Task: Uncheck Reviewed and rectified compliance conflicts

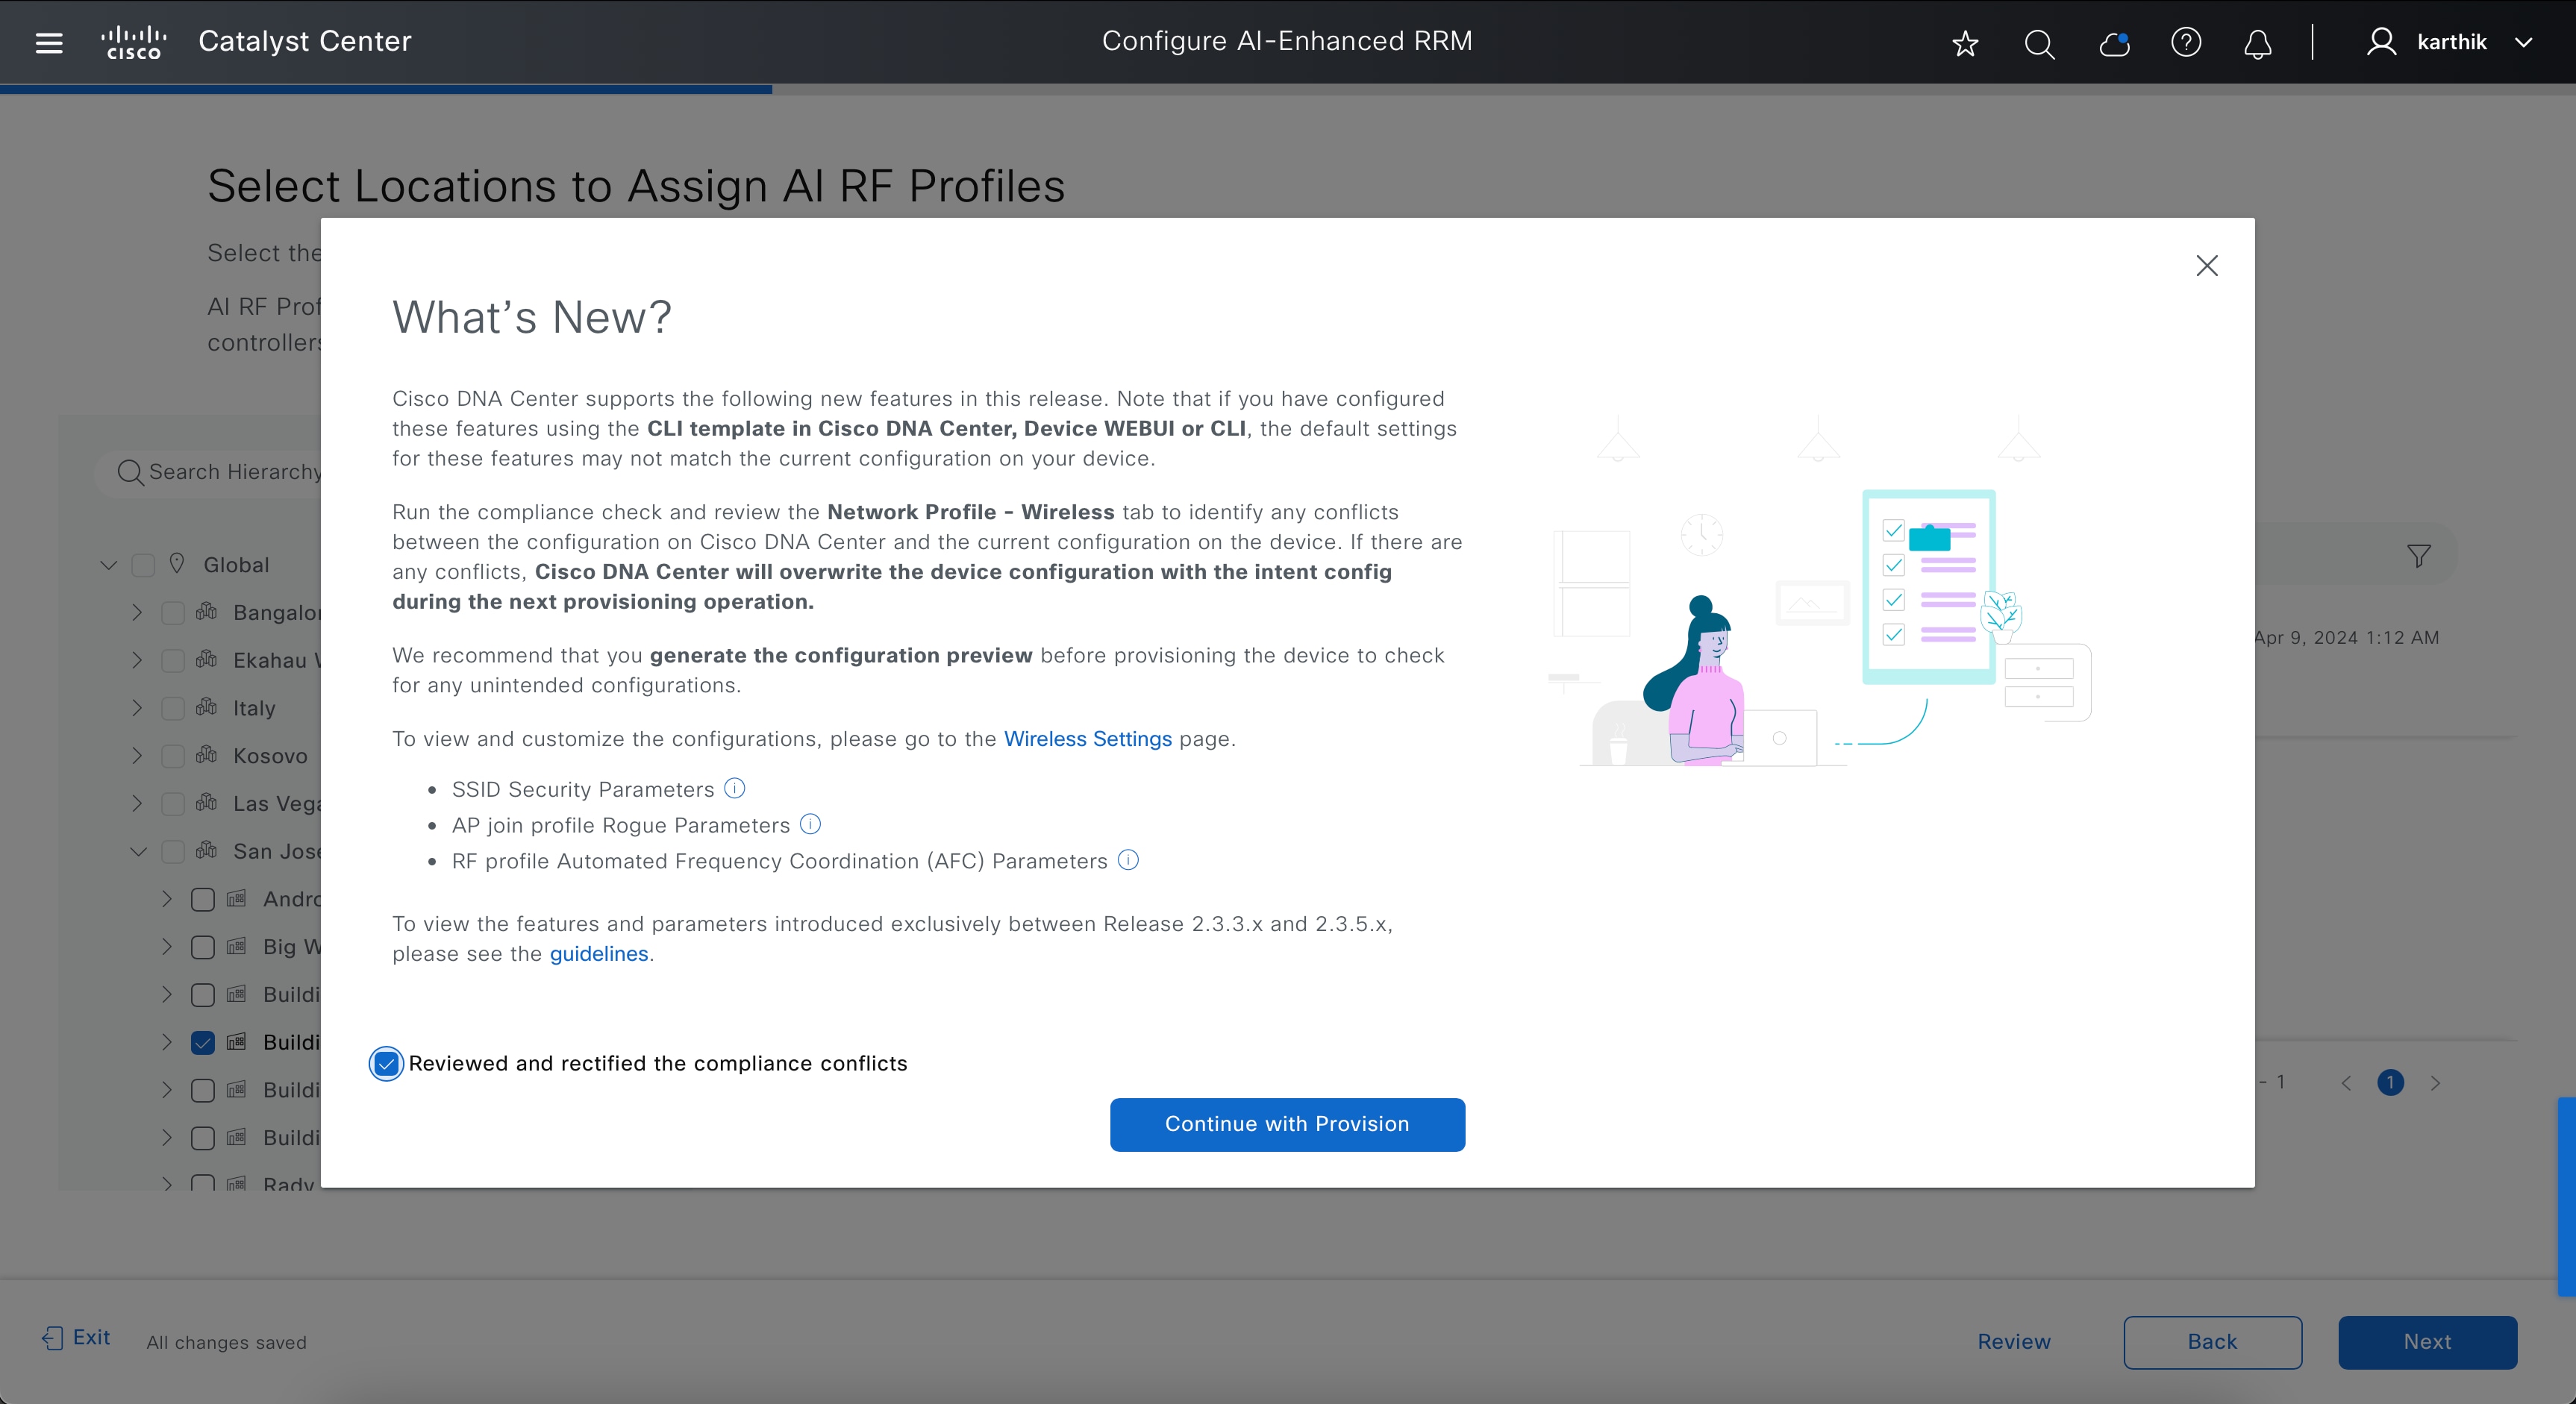Action: click(386, 1064)
